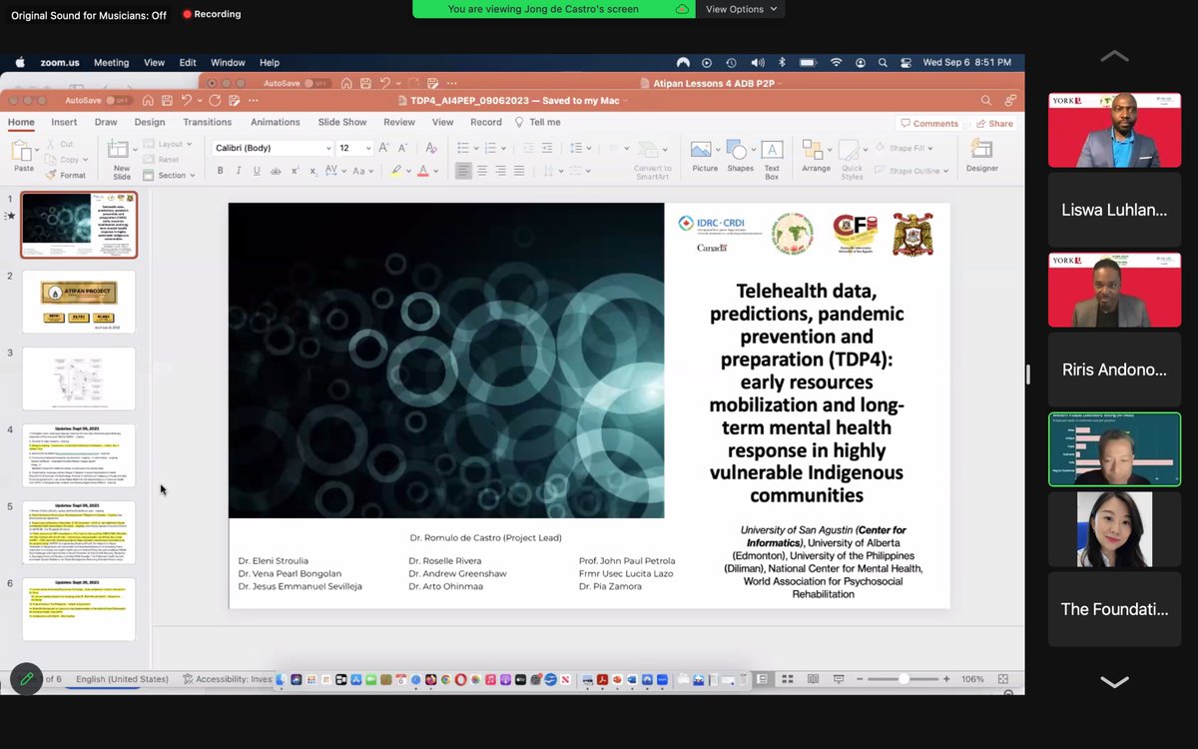Insert a Text Box
The width and height of the screenshot is (1198, 749).
[x=772, y=150]
